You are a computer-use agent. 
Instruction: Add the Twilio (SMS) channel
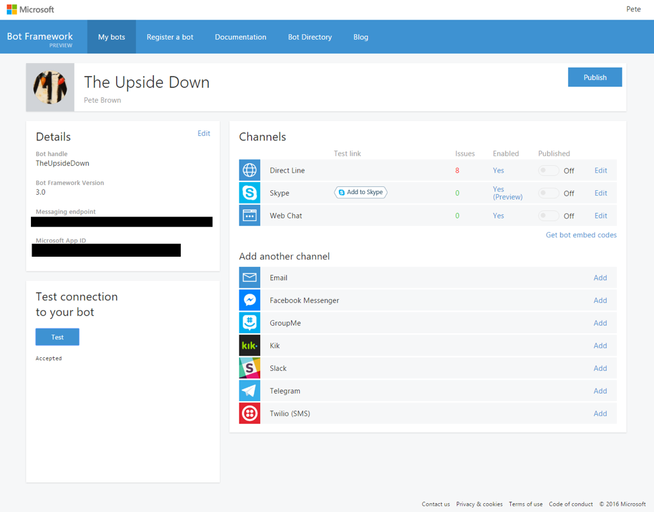coord(600,413)
